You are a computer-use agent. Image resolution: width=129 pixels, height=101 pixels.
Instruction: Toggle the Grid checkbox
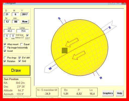coord(20,61)
